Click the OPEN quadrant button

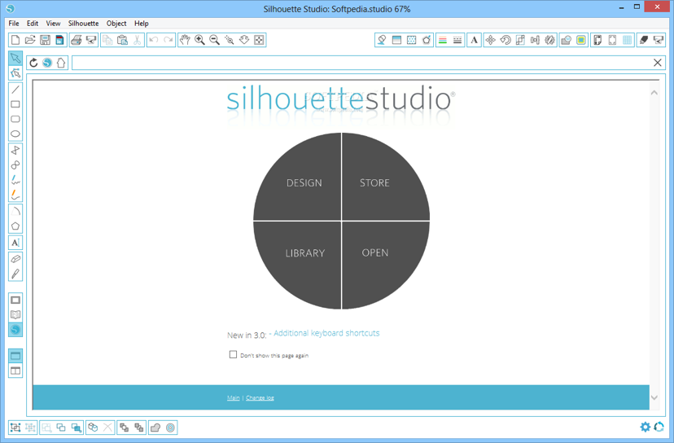pos(374,252)
